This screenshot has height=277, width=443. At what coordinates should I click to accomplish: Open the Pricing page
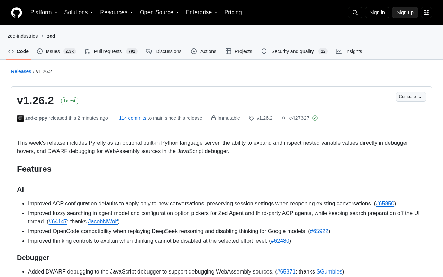coord(233,12)
